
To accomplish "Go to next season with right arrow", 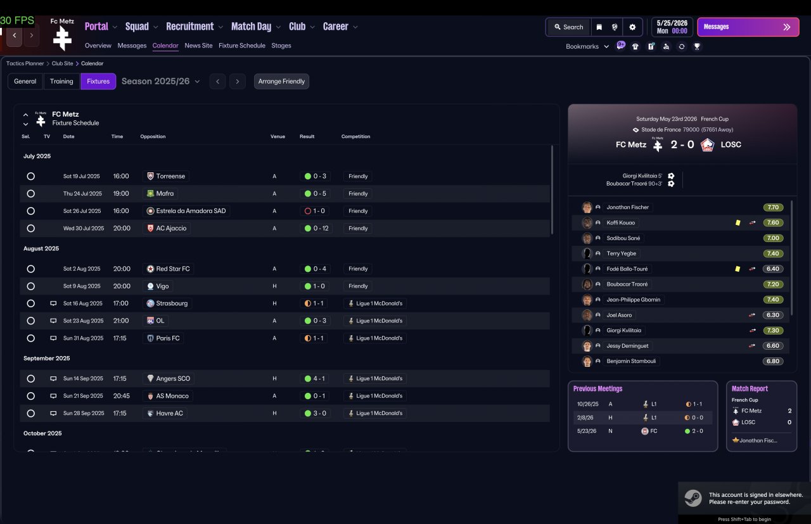I will click(x=238, y=81).
